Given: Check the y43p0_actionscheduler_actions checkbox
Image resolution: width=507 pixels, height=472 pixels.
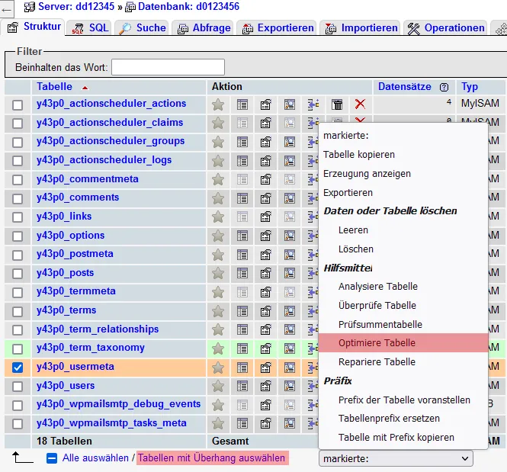Looking at the screenshot, I should 18,104.
